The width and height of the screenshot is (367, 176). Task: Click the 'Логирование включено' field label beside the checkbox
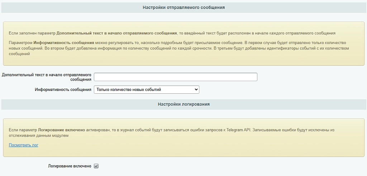(70, 166)
